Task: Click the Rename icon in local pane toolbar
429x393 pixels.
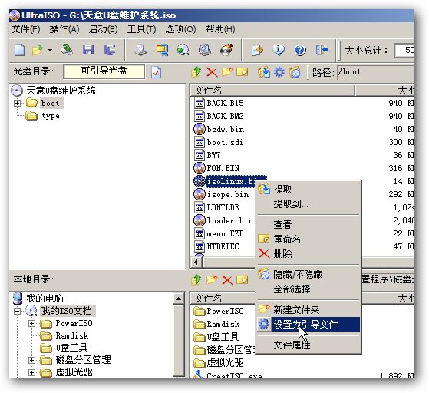Action: [243, 280]
